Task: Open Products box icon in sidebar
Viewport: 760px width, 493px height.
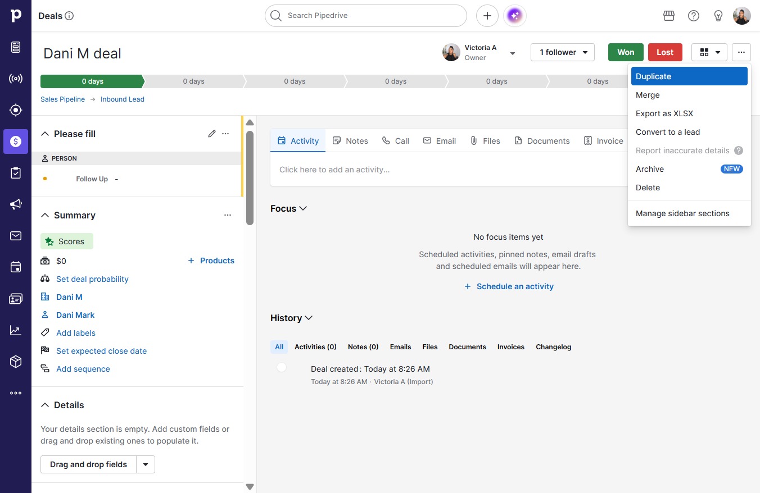Action: point(16,362)
